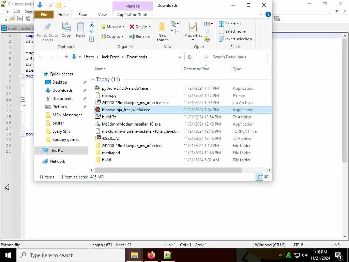Click the Windows taskbar search box
This screenshot has height=262, width=349.
(71, 255)
